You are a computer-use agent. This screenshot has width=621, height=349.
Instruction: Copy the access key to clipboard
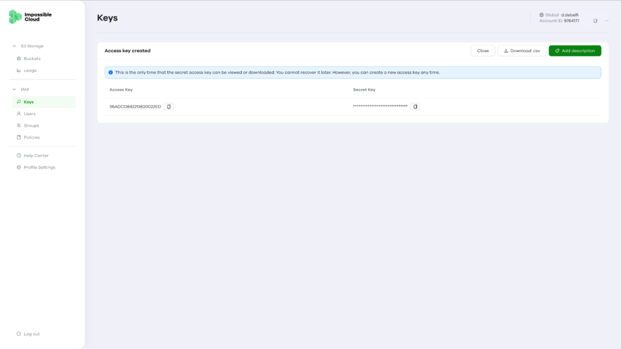click(169, 107)
